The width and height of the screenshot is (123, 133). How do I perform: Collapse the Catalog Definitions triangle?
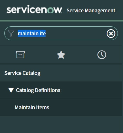pyautogui.click(x=11, y=90)
